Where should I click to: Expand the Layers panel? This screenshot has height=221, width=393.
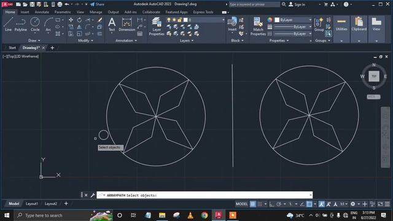187,41
